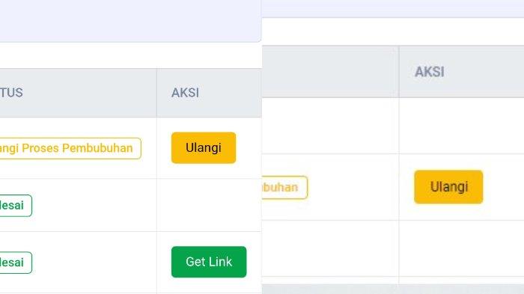Click empty AKSI cell above right Ulangi button
Image resolution: width=524 pixels, height=294 pixels.
click(x=461, y=126)
